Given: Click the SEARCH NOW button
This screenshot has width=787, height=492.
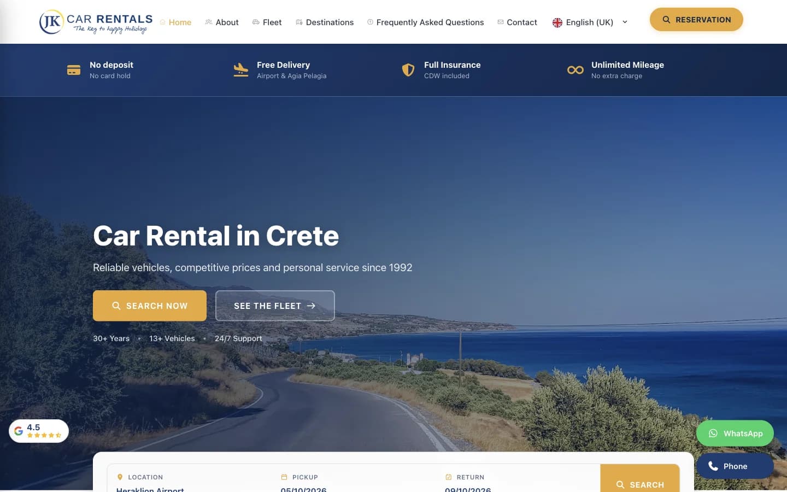Looking at the screenshot, I should (x=150, y=306).
